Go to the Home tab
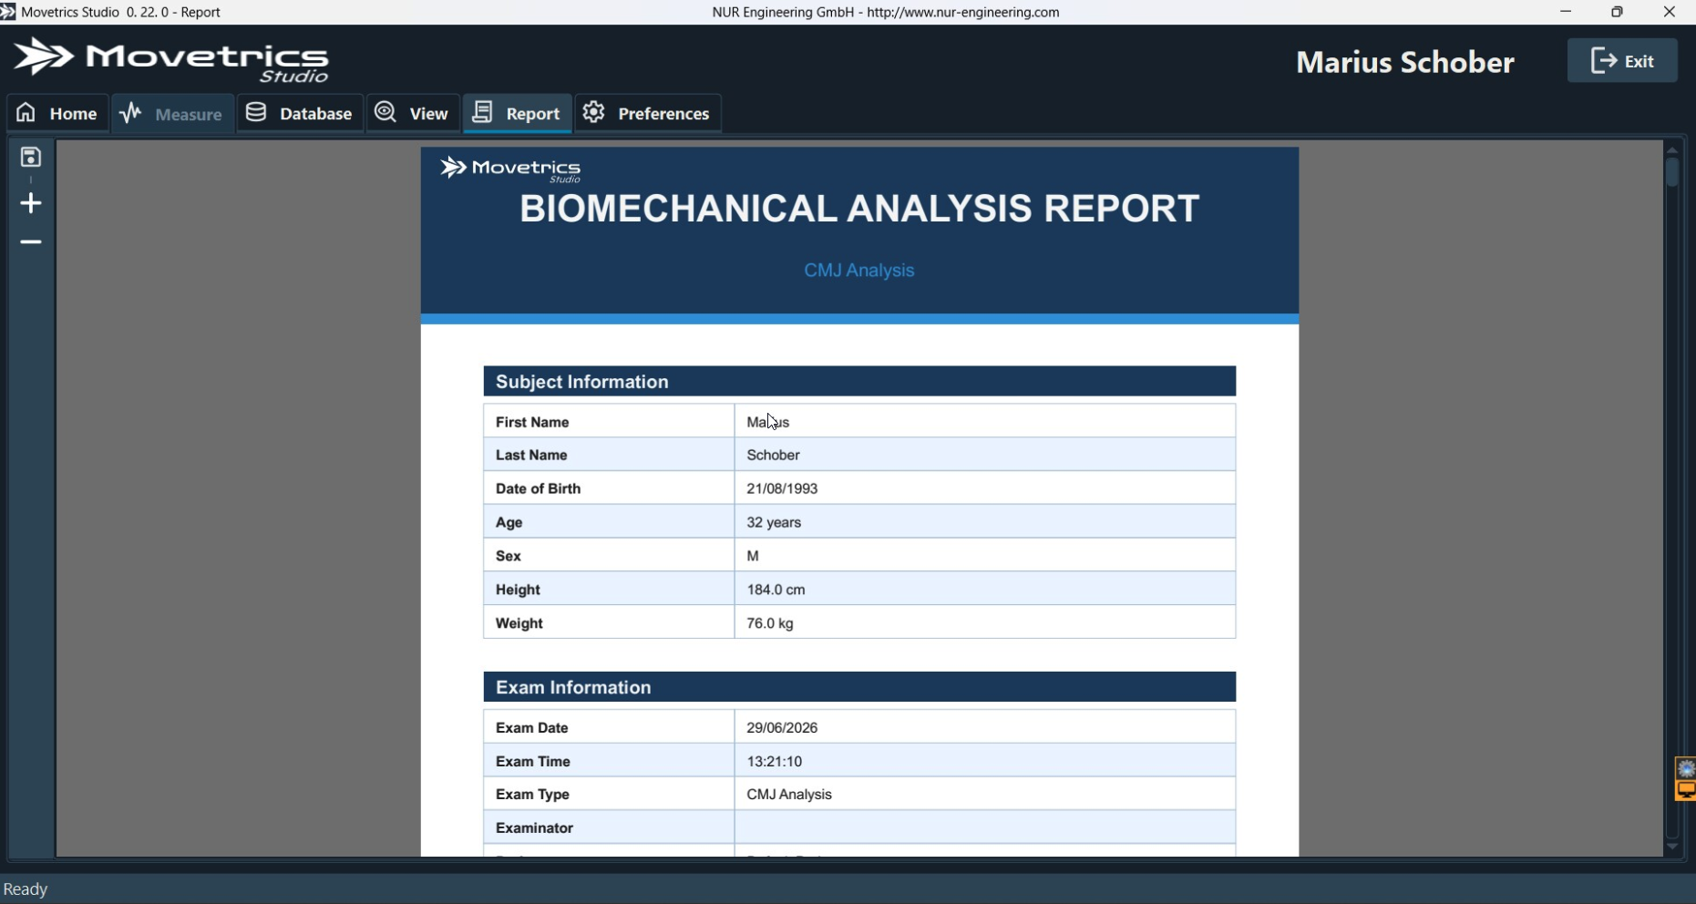This screenshot has height=904, width=1696. [x=57, y=113]
